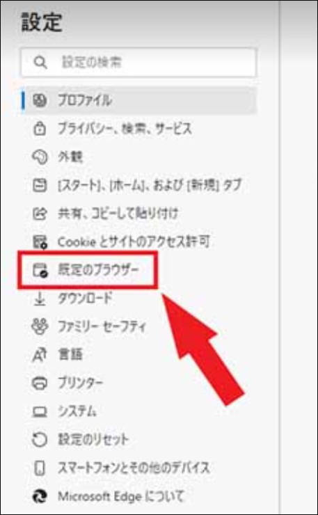Click the Cookie and site permissions icon
Screen dimensions: 318x515
[40, 242]
